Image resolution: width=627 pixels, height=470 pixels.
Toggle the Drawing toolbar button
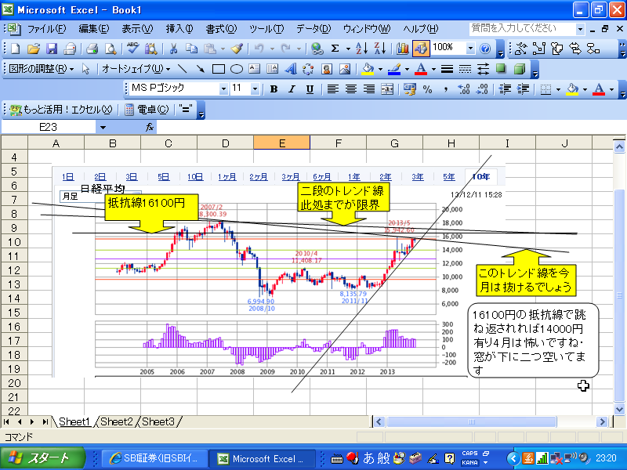coord(420,49)
